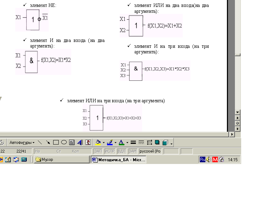Viewport: 278px width, 208px height.
Task: Click the русский language indicator in status bar
Action: 150,151
